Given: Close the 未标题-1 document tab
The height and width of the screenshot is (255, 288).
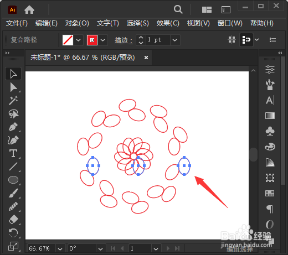Looking at the screenshot, I should pos(146,58).
